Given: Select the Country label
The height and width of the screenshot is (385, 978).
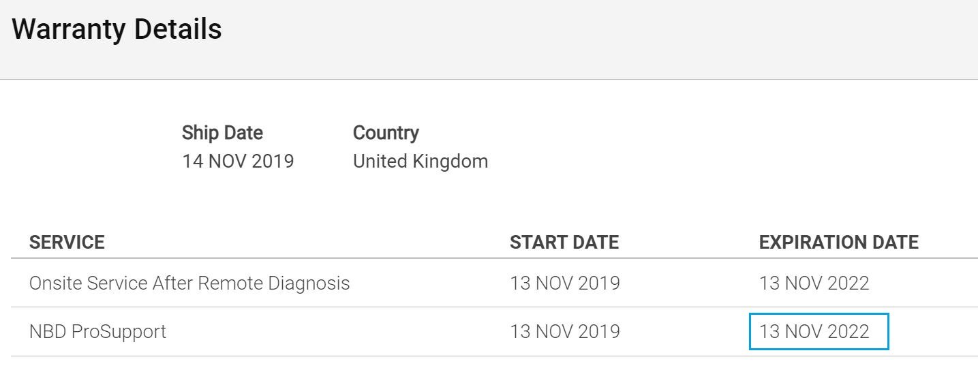Looking at the screenshot, I should point(386,133).
